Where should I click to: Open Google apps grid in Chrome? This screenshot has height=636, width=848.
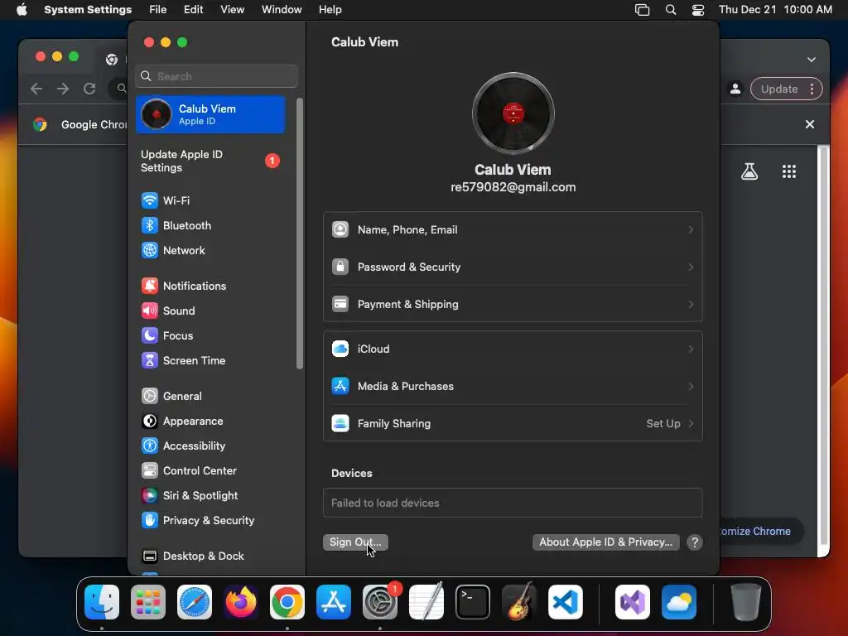point(789,172)
